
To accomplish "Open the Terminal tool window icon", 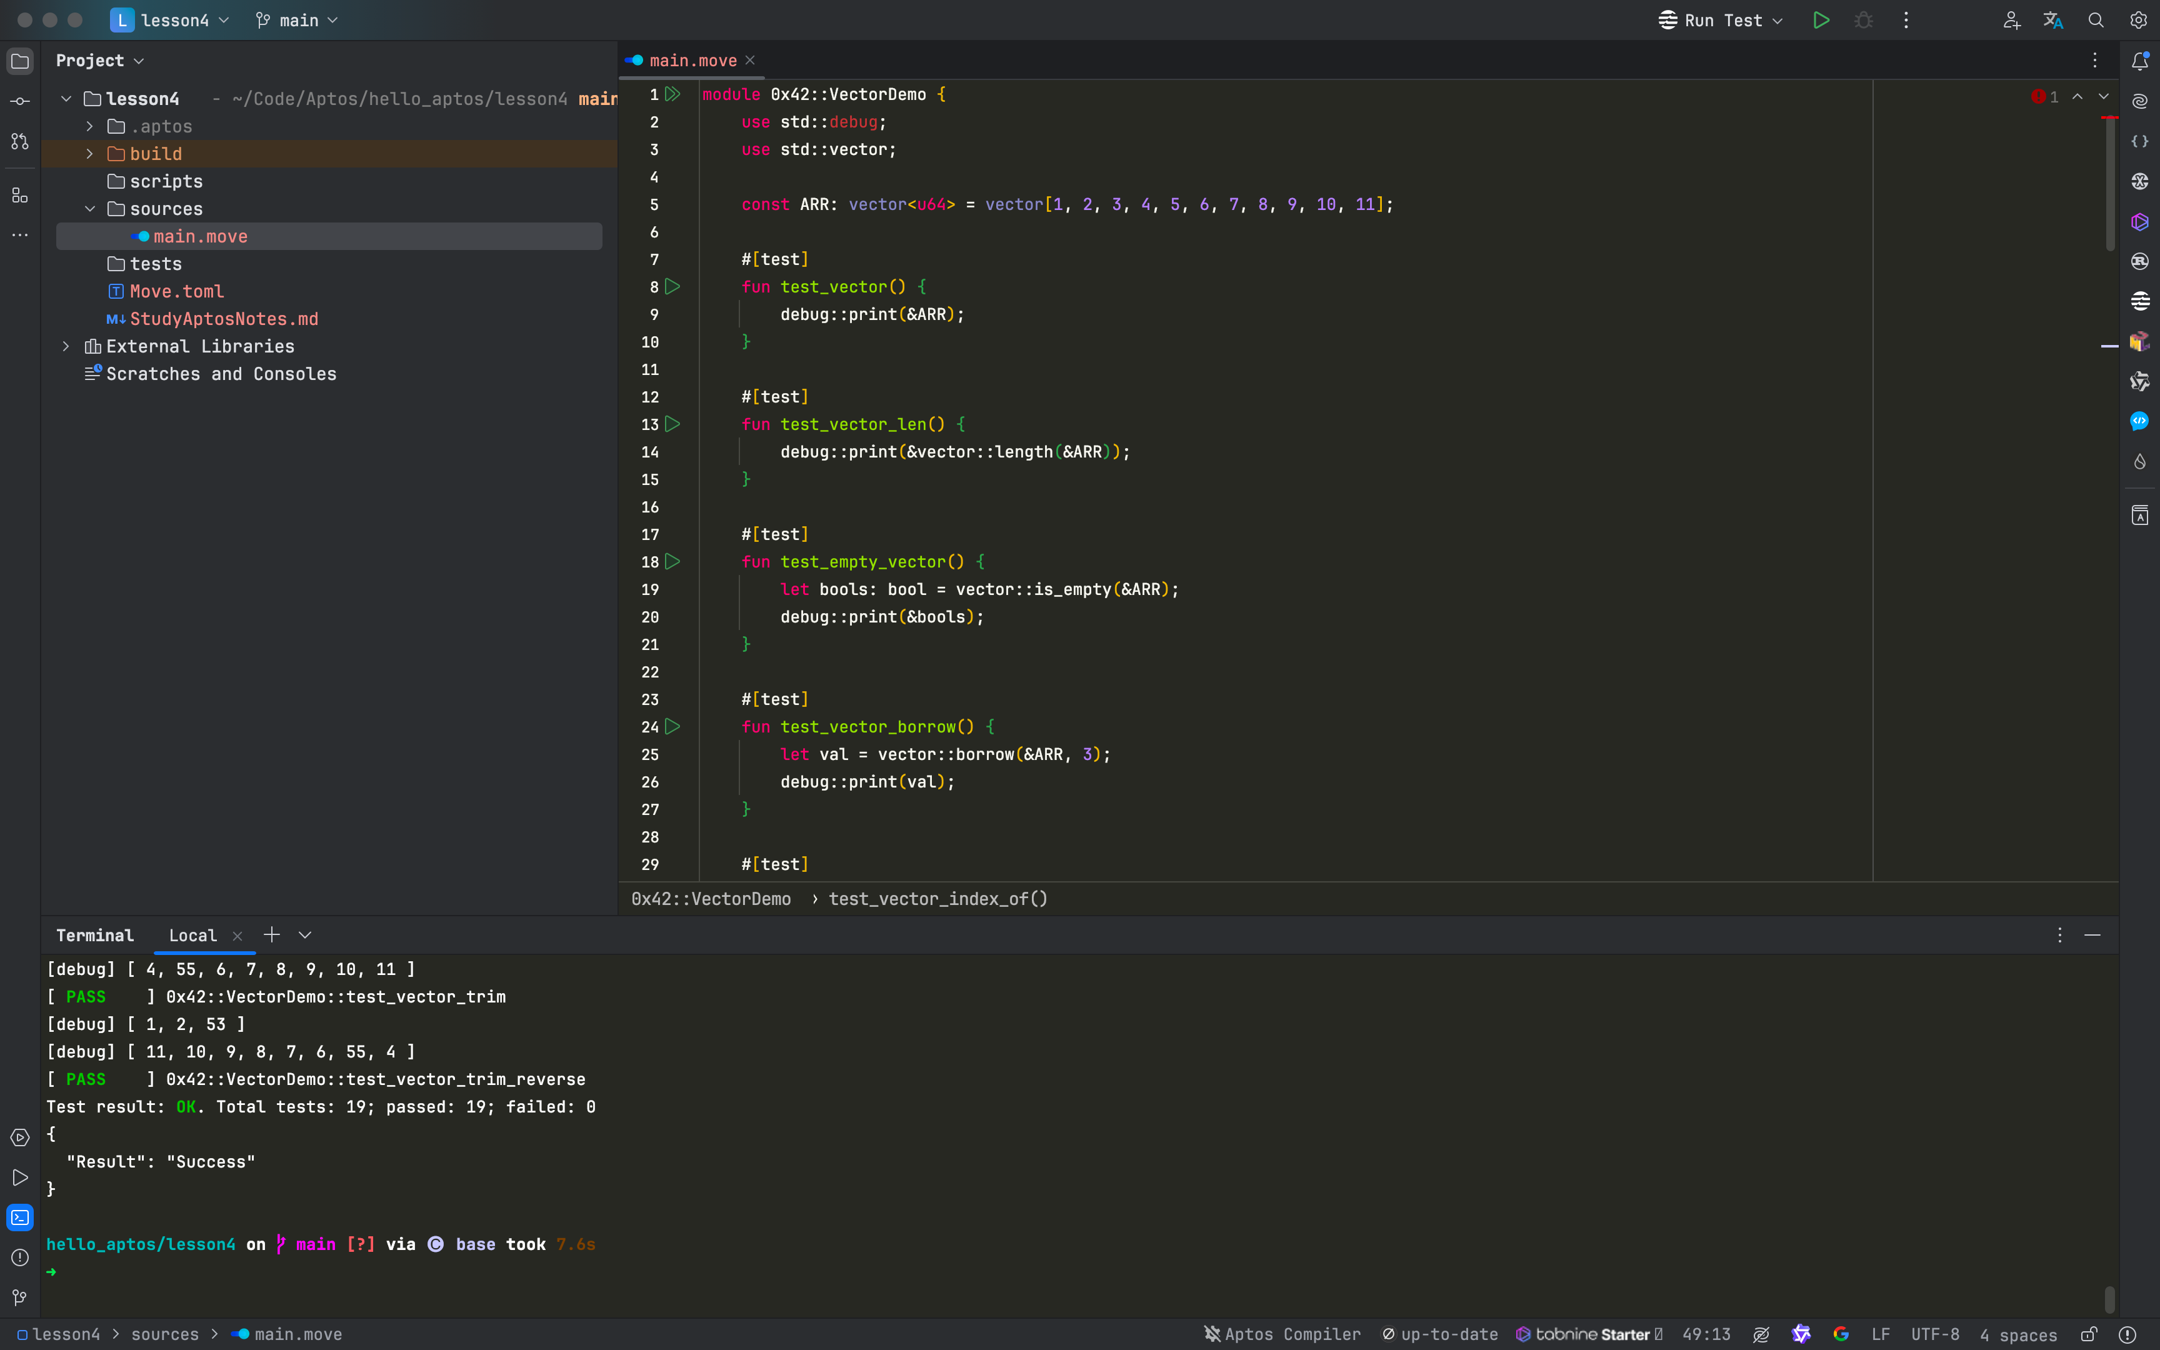I will click(x=19, y=1218).
